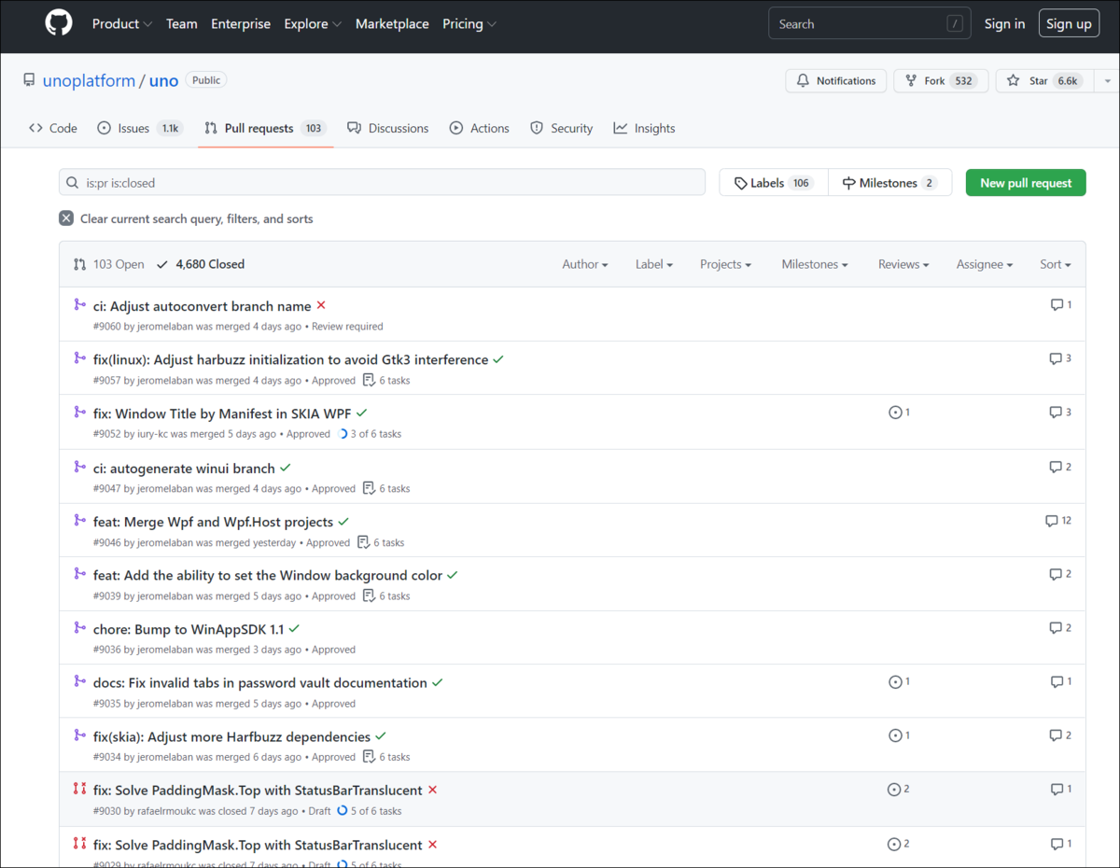The height and width of the screenshot is (868, 1120).
Task: Click the Enterprise link in header
Action: [241, 24]
